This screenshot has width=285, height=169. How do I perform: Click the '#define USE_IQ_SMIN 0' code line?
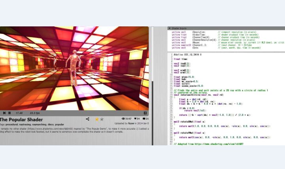pyautogui.click(x=188, y=54)
